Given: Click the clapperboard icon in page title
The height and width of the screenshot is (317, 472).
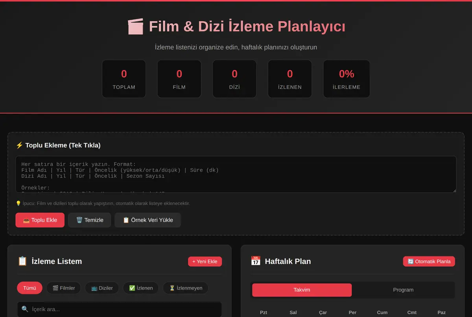Looking at the screenshot, I should pyautogui.click(x=135, y=27).
